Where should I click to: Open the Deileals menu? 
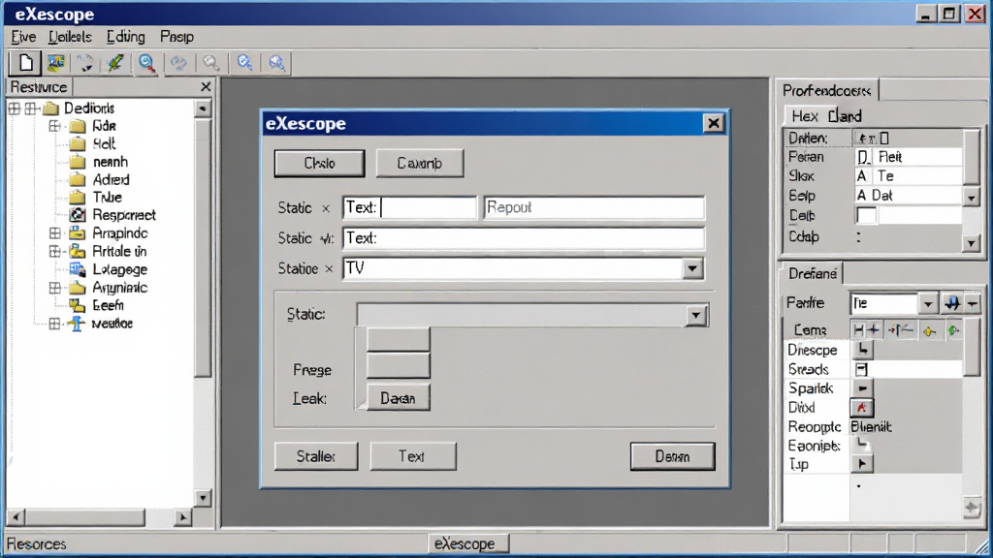pos(70,37)
